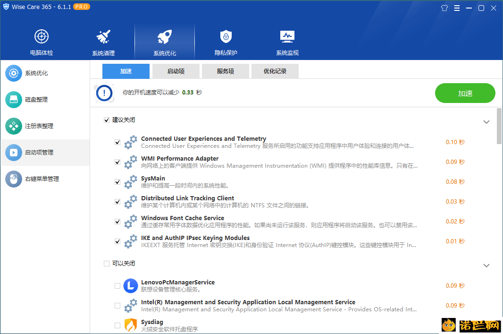This screenshot has width=503, height=334.
Task: Open the hamburger menu in title bar
Action: [457, 8]
